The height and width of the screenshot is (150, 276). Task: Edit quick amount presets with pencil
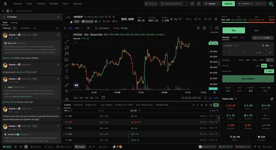(270, 53)
